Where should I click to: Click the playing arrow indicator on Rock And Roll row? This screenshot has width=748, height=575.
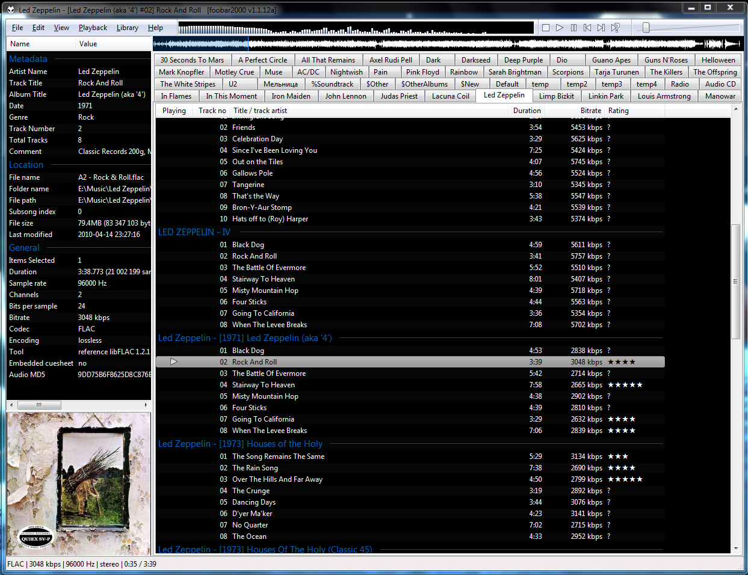click(173, 361)
